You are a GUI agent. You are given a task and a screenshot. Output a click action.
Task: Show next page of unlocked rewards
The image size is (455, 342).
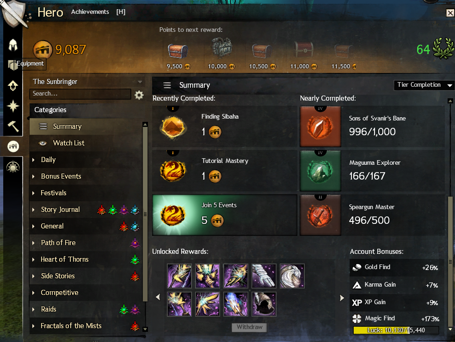point(342,298)
